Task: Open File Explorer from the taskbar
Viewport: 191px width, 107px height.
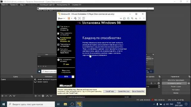Action: click(65, 104)
